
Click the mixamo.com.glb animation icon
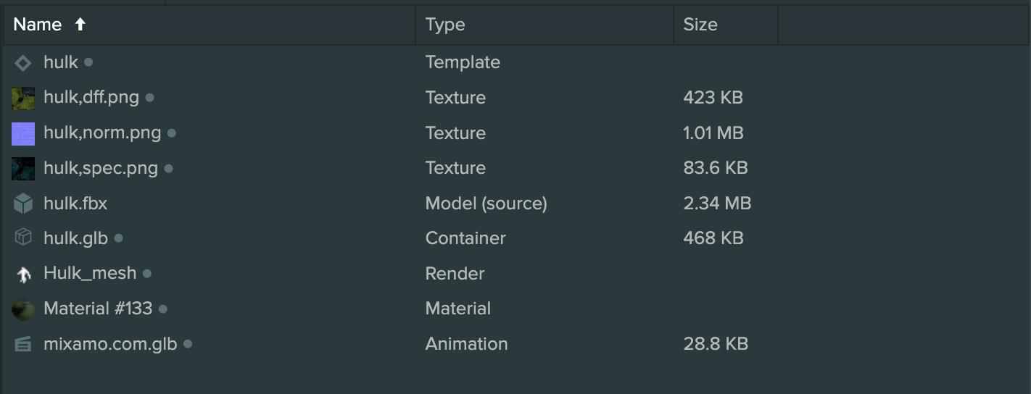pos(23,345)
